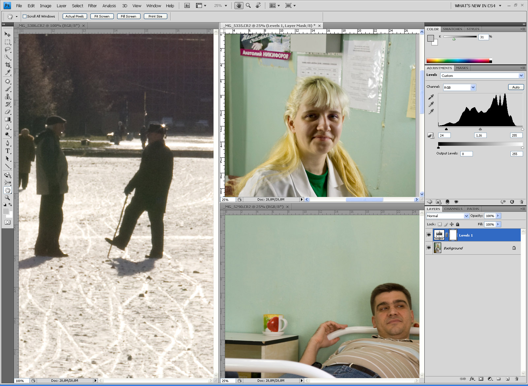528x386 pixels.
Task: Hide the Levels 1 layer
Action: click(429, 235)
